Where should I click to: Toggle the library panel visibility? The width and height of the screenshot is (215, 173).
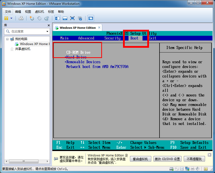point(57,18)
